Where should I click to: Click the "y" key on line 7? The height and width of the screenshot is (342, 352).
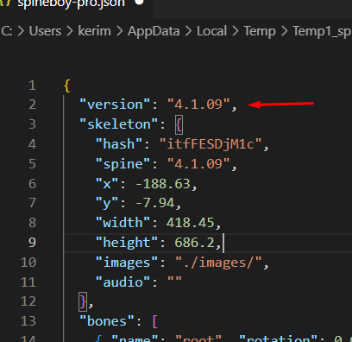(107, 203)
